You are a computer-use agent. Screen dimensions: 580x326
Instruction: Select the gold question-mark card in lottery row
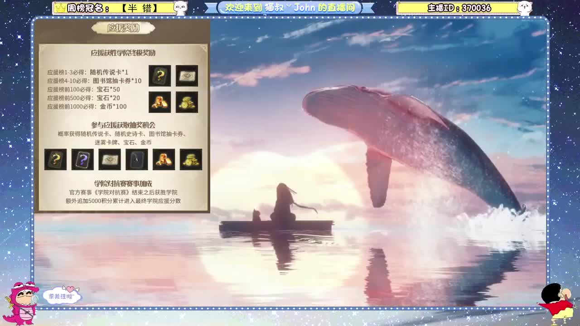click(55, 159)
